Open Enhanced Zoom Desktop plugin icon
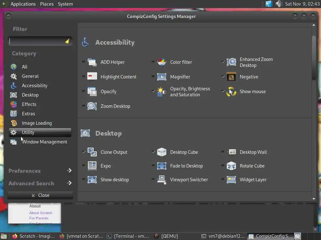Screen dimensions: 321x240 231,62
